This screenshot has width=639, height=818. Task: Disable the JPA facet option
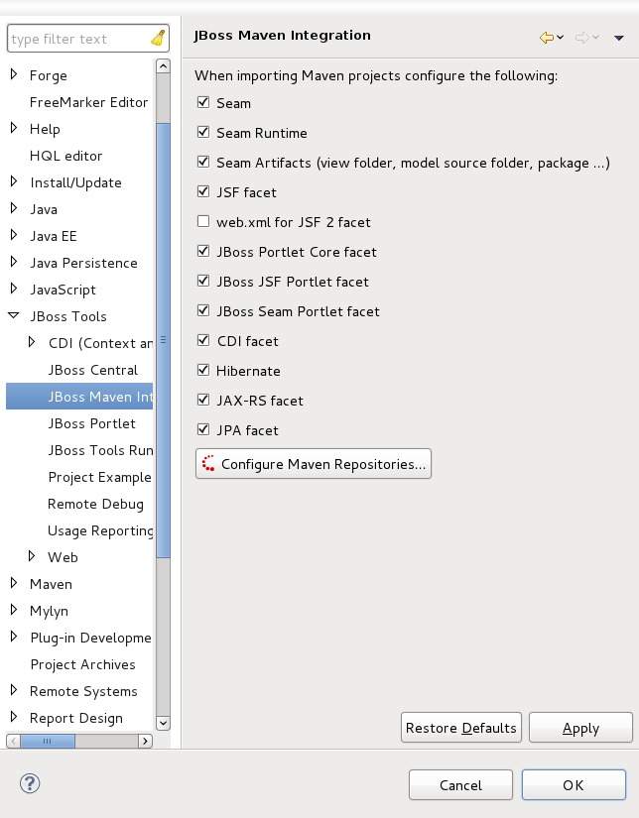click(203, 430)
